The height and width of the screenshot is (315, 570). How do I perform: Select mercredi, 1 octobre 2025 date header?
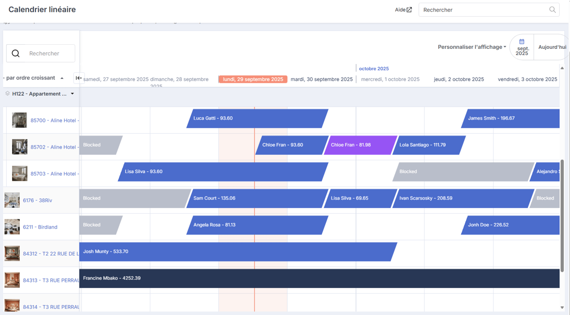[390, 79]
